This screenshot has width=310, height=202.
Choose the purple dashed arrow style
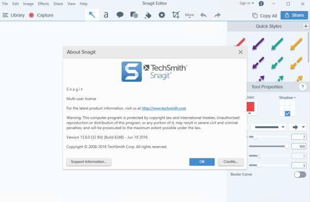coord(258,63)
